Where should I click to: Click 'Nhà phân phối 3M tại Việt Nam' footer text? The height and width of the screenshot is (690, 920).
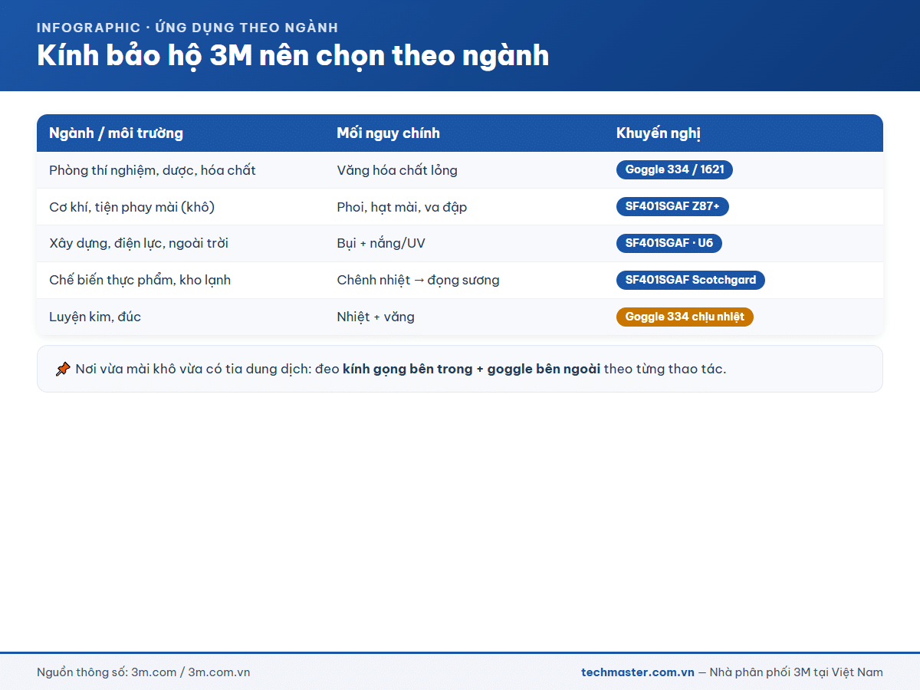coord(797,672)
